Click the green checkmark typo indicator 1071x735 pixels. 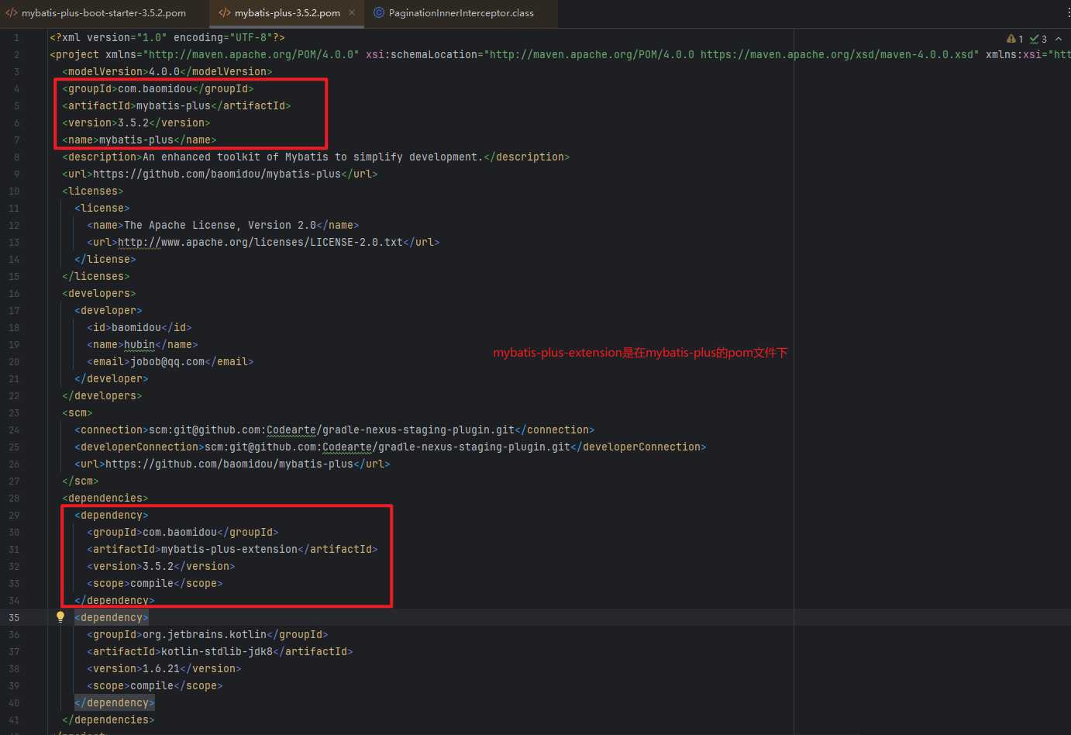point(1034,39)
